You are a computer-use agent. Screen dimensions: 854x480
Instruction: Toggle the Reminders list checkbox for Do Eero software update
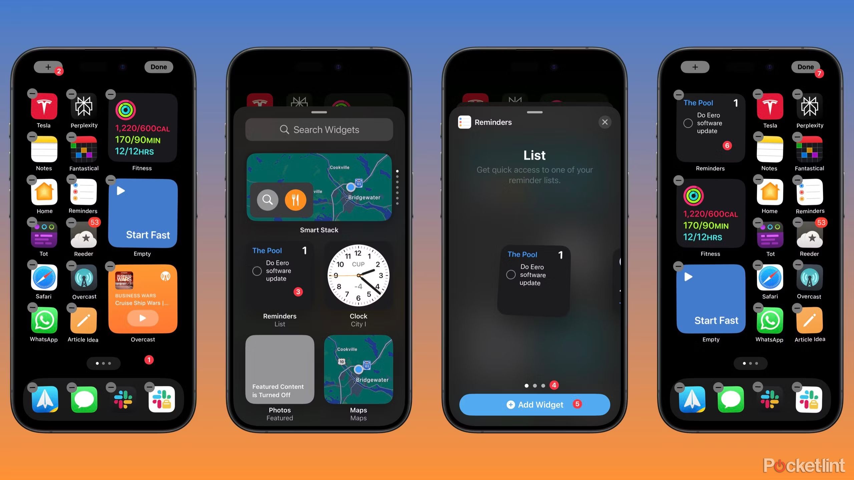pos(510,275)
